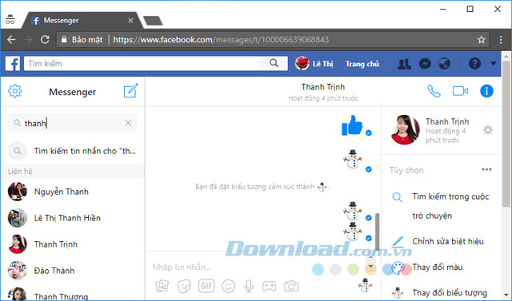Open Notifications globe icon
This screenshot has height=301, width=512.
coord(444,64)
